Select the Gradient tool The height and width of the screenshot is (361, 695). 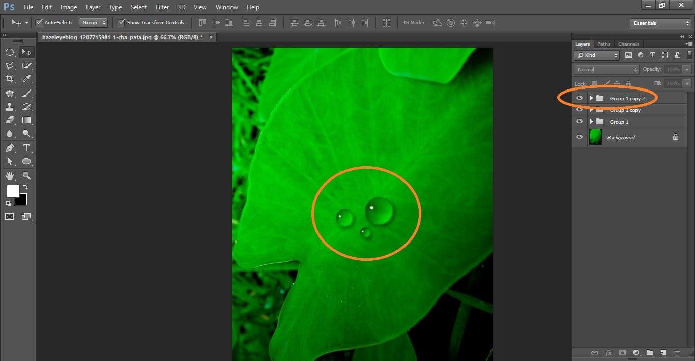26,121
